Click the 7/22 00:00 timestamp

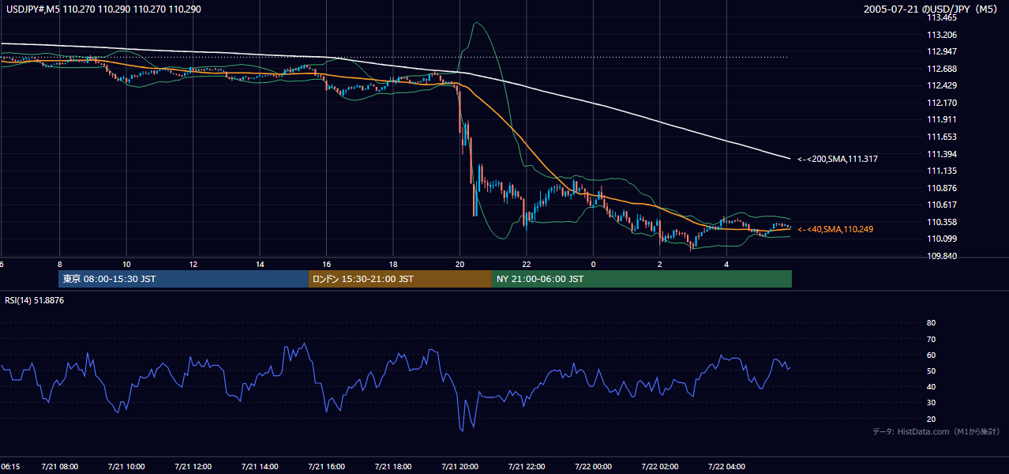click(x=593, y=467)
